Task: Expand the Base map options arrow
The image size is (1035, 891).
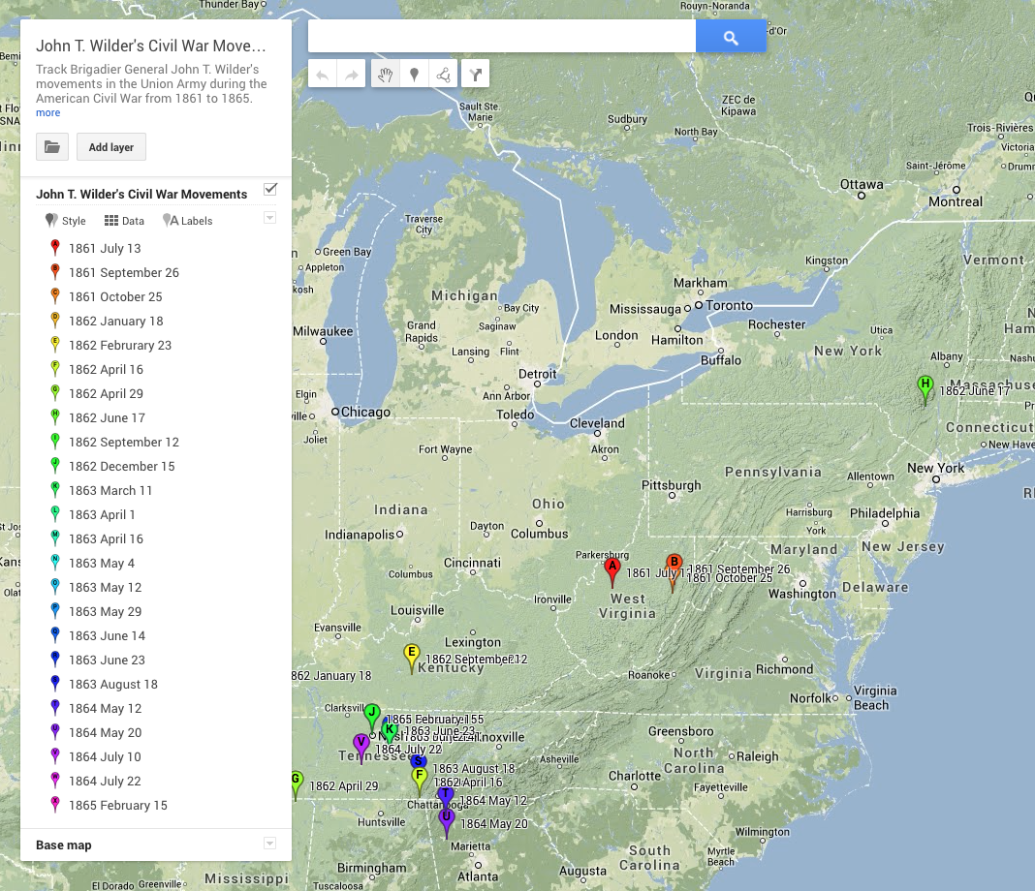Action: pyautogui.click(x=270, y=844)
